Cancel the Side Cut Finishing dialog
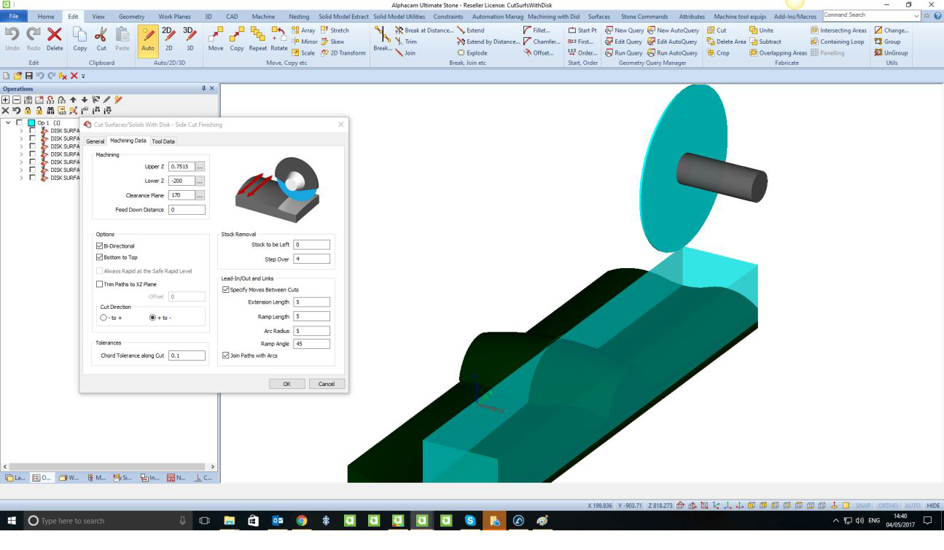The height and width of the screenshot is (550, 944). 327,384
